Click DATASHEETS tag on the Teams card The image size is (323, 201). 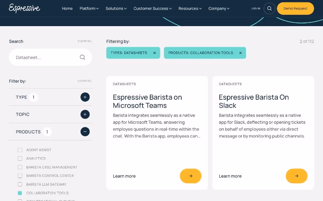[124, 84]
